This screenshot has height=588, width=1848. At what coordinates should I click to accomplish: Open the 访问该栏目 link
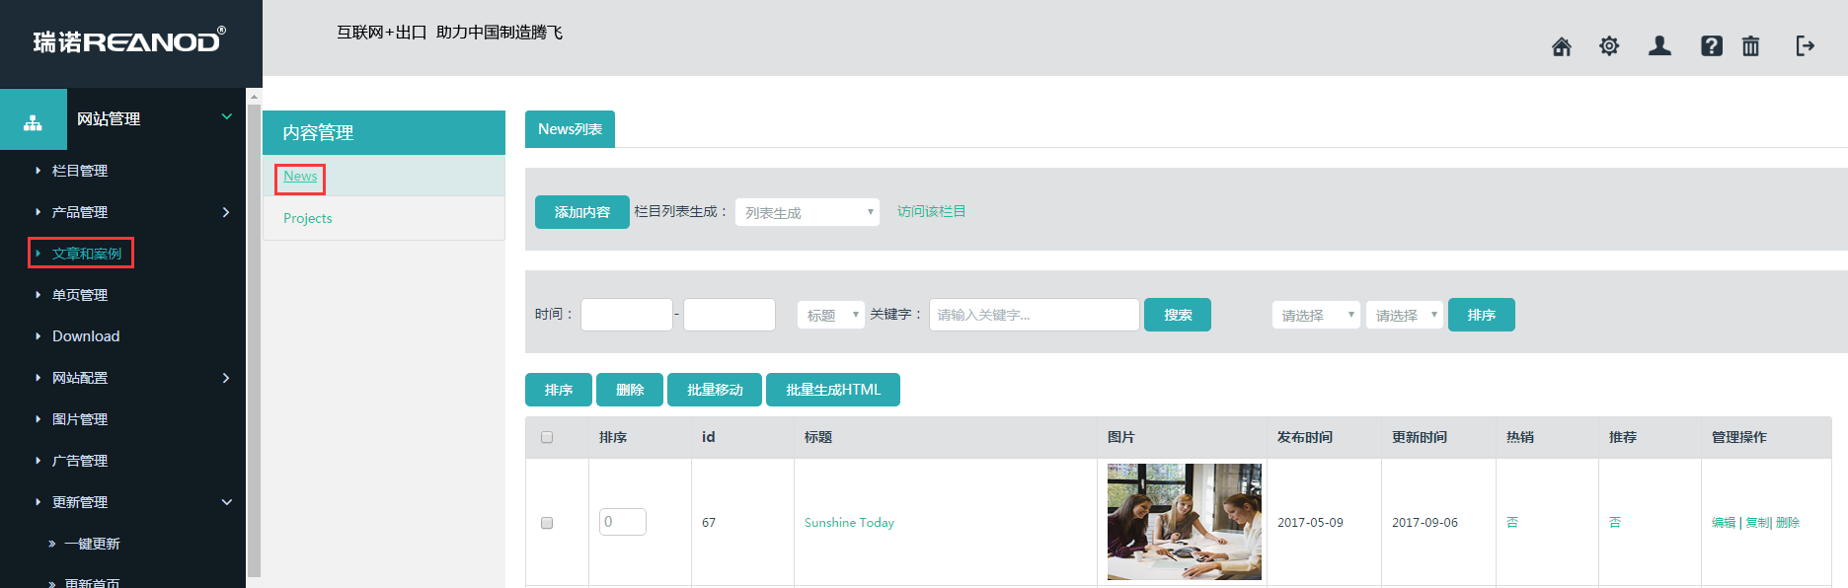click(x=931, y=211)
